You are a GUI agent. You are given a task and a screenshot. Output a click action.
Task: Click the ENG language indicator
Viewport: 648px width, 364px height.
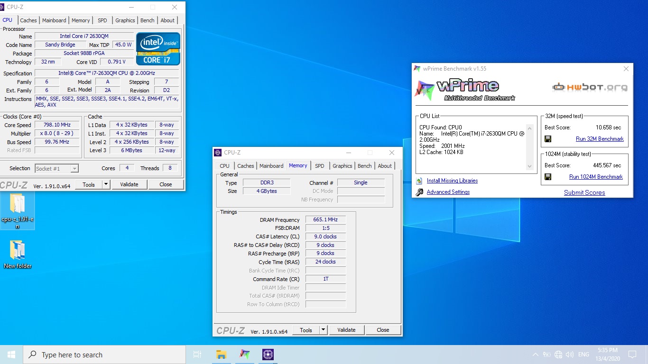(583, 355)
